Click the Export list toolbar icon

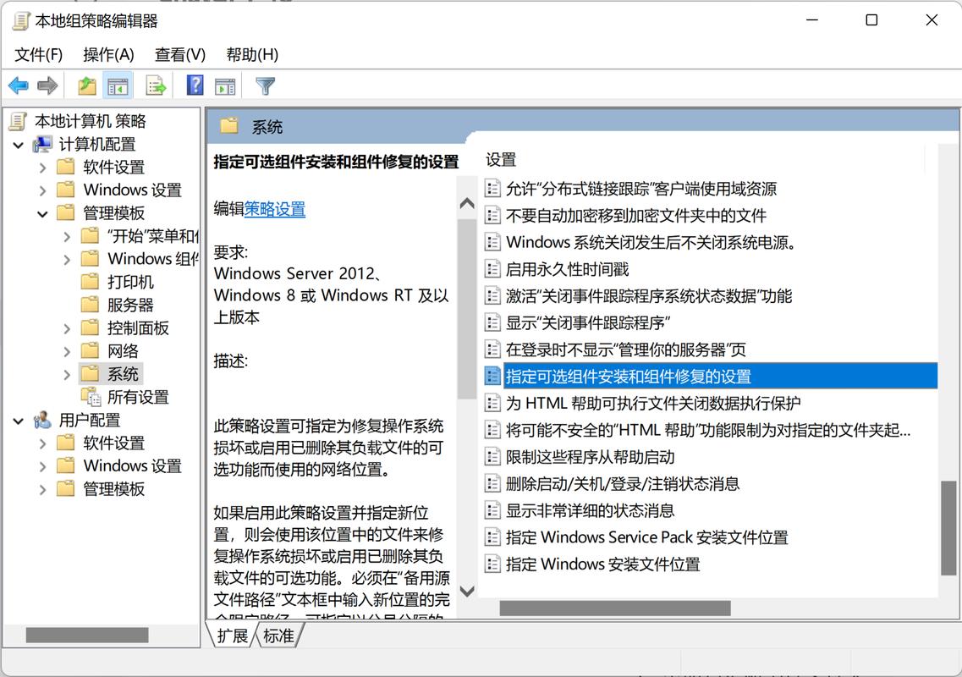pos(156,86)
